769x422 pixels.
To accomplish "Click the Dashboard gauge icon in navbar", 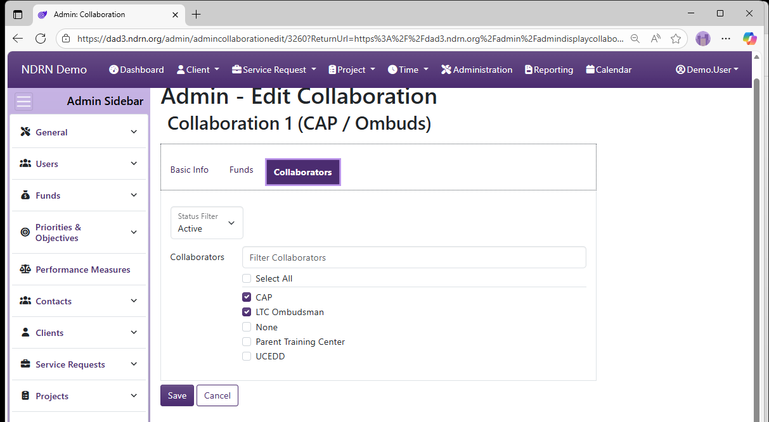I will pos(113,70).
